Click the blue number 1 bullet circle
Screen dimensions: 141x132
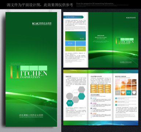[x=116, y=98]
